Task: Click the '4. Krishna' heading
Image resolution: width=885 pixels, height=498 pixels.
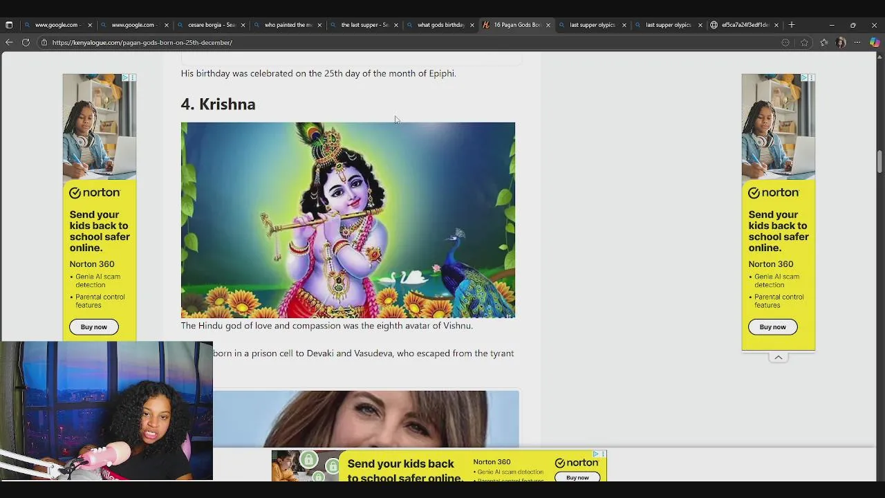Action: (x=218, y=104)
